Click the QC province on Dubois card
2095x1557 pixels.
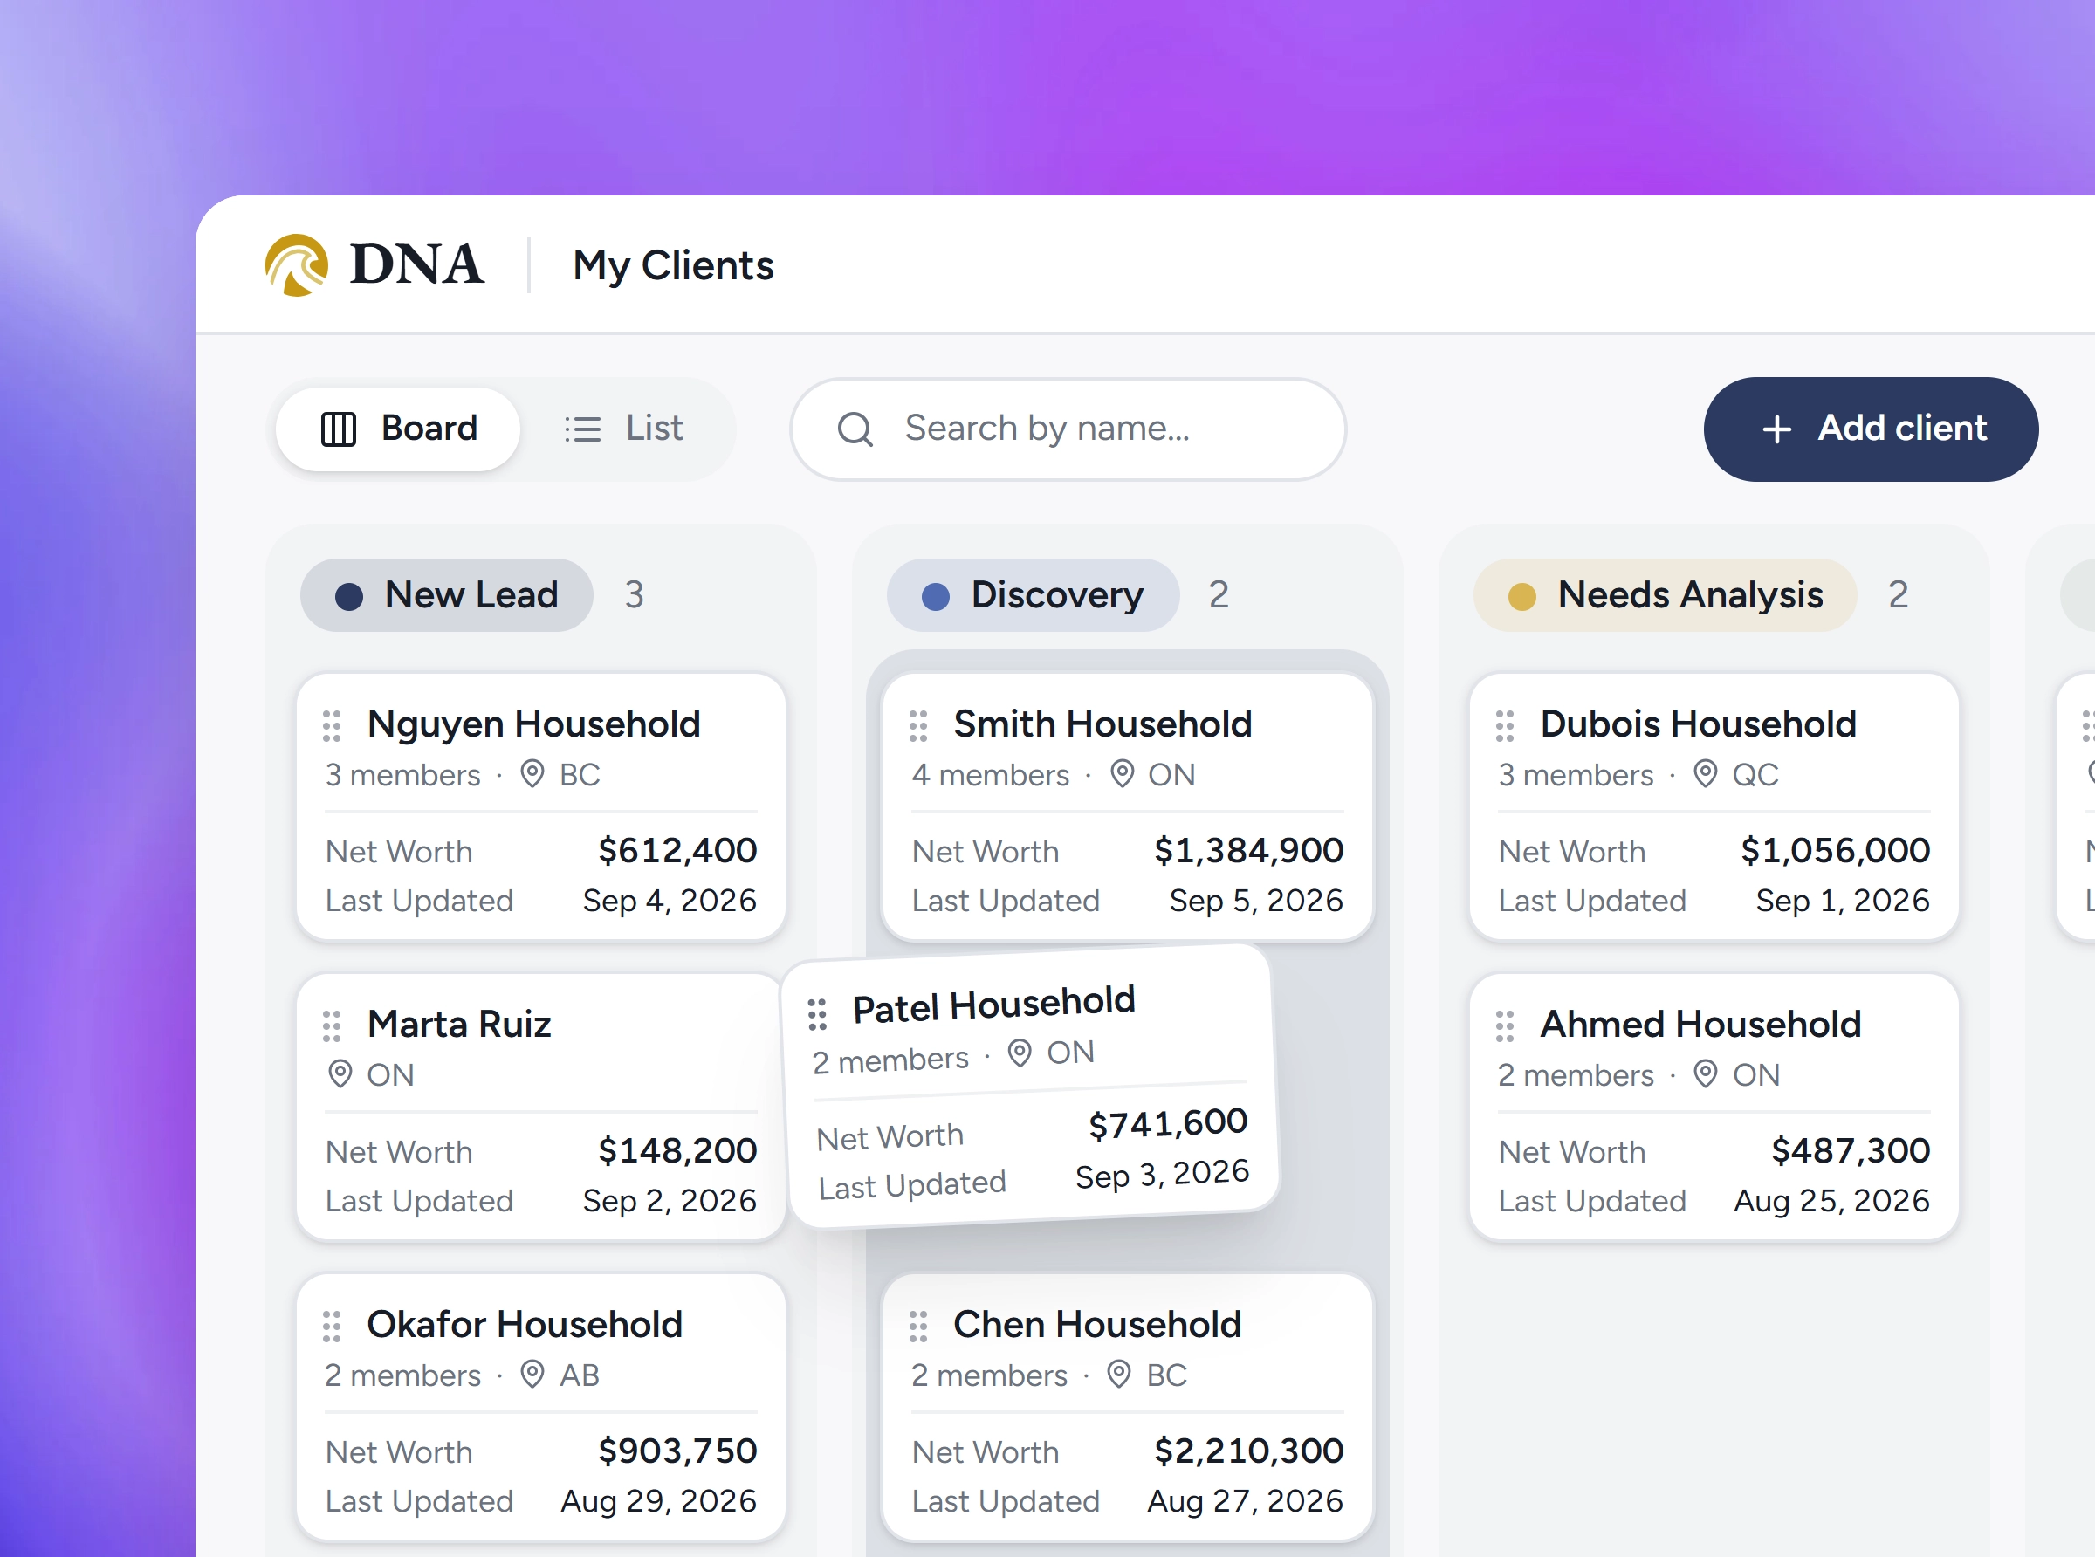click(1755, 775)
